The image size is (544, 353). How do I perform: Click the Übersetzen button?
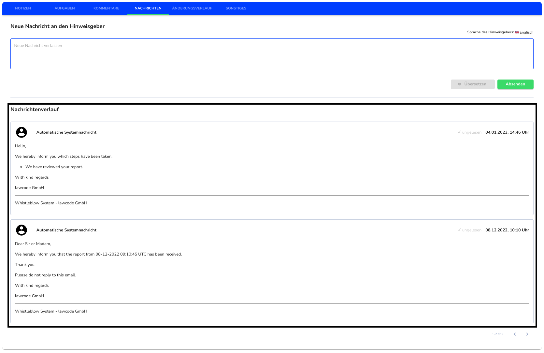pos(473,84)
